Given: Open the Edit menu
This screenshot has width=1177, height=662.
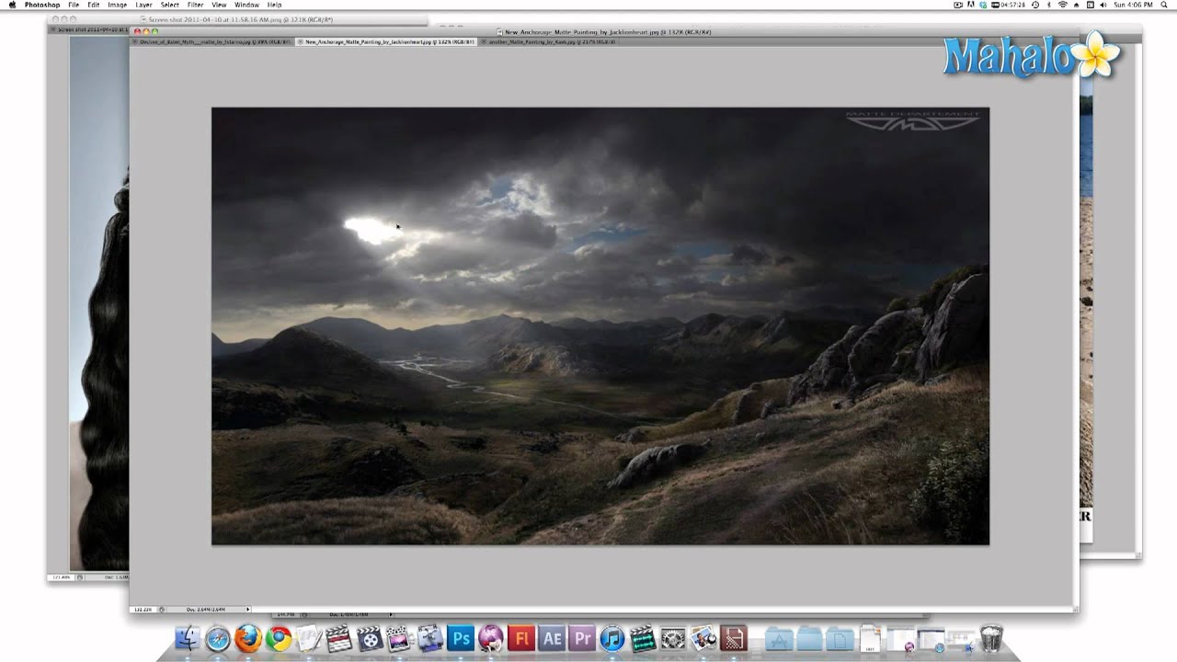Looking at the screenshot, I should pos(94,5).
